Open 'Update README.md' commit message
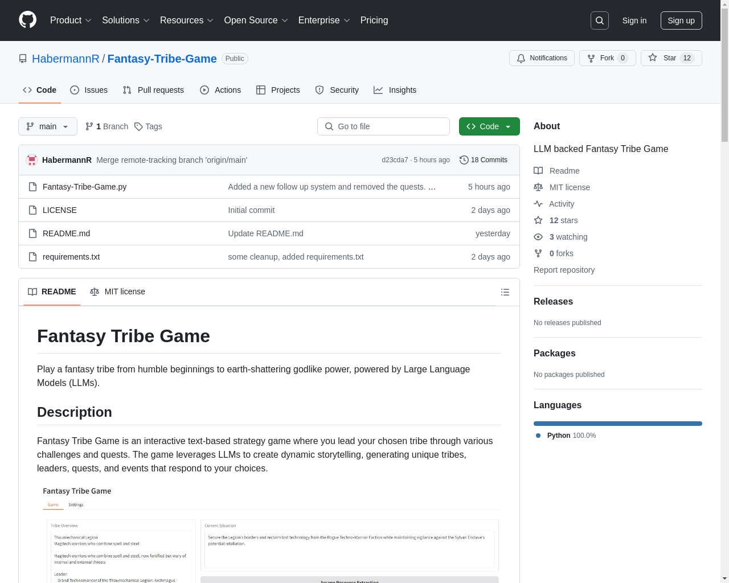Viewport: 729px width, 583px height. tap(266, 233)
